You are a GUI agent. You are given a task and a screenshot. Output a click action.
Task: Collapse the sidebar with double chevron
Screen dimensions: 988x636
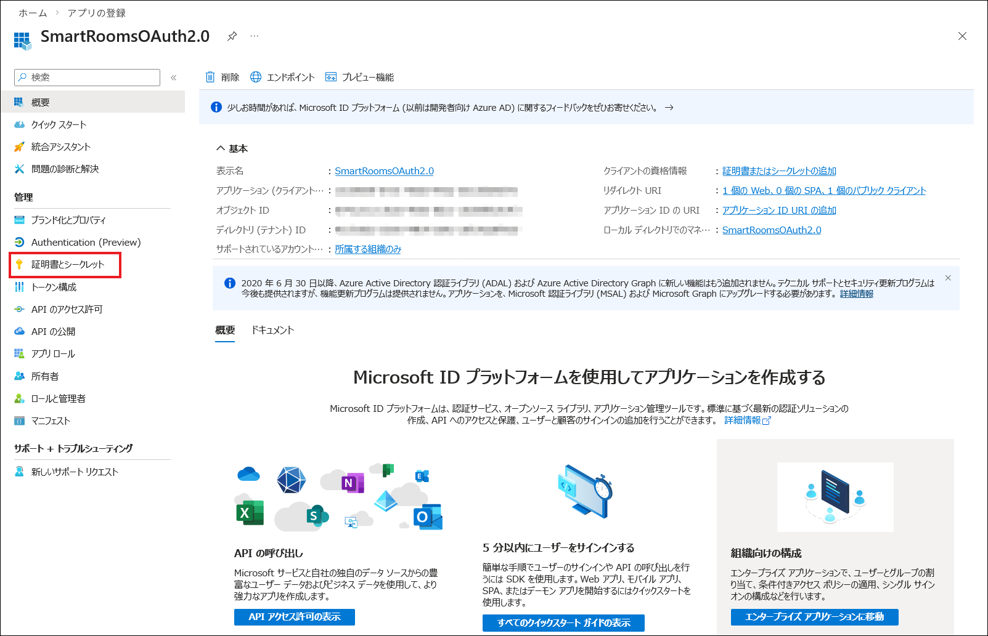(174, 78)
